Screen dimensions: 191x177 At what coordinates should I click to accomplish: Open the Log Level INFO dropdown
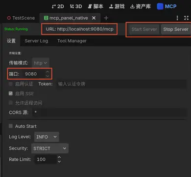pos(47,137)
